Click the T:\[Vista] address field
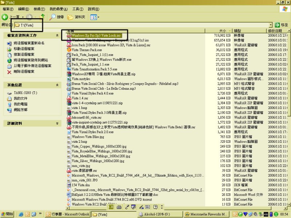Screen dimensions: 291x218 click(141, 25)
